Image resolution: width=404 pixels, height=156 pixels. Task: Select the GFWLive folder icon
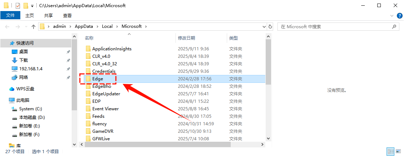[88, 139]
